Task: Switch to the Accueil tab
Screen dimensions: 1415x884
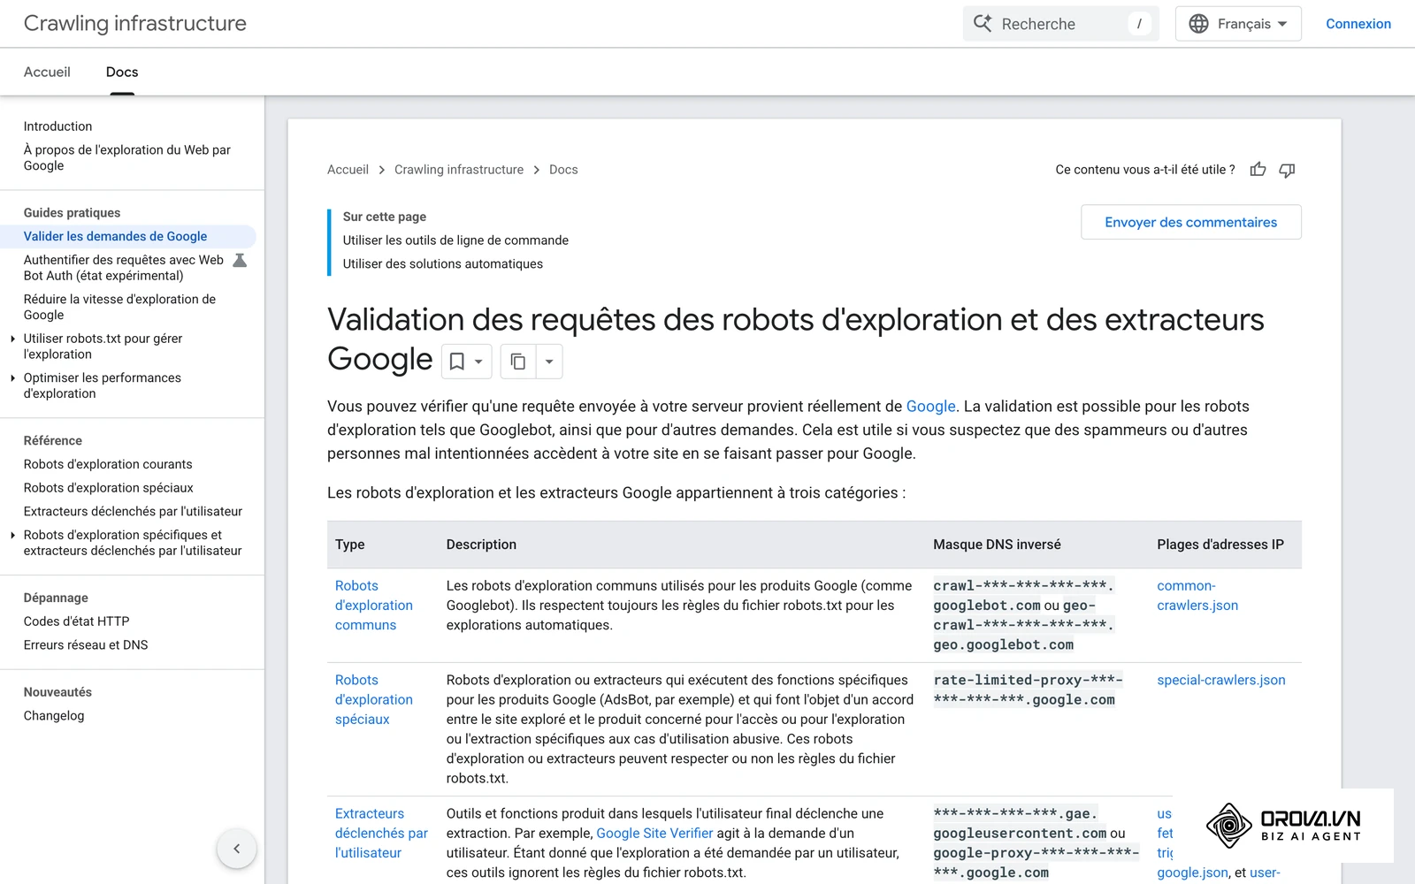Action: (47, 72)
